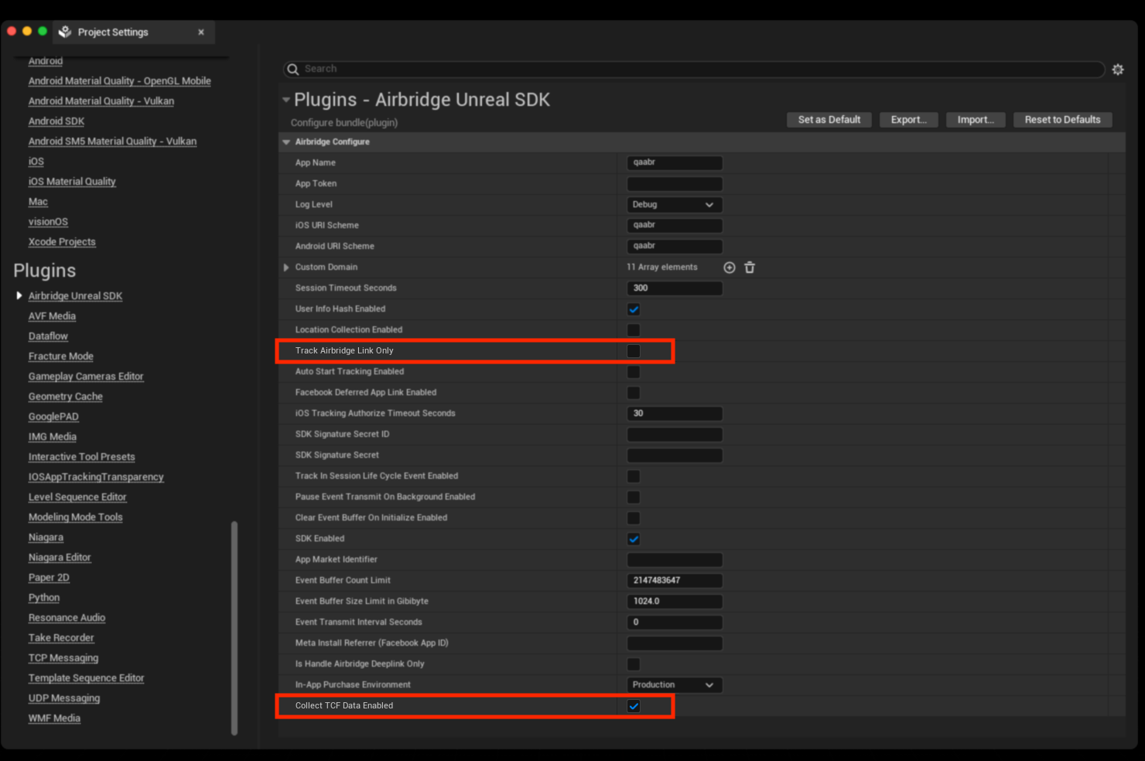Screen dimensions: 1145x761
Task: Open Level Sequence Editor settings
Action: (77, 497)
